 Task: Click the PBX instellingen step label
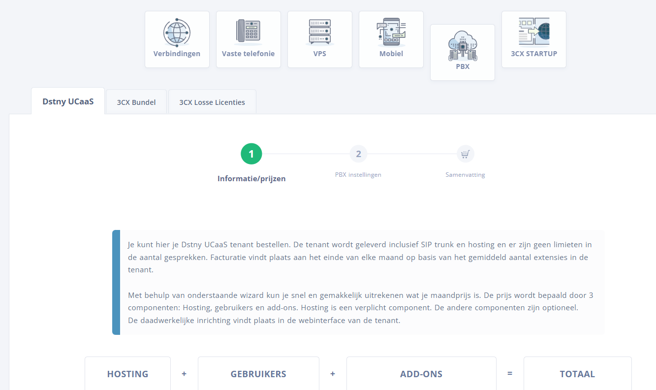(x=358, y=175)
